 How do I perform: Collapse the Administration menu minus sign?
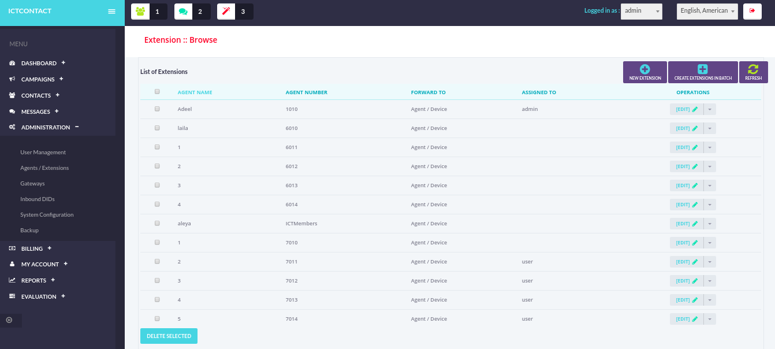coord(77,127)
